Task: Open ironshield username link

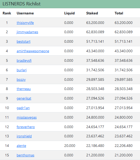Action: click(24, 136)
